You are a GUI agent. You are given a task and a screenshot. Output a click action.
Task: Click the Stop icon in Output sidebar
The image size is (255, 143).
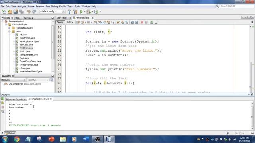pyautogui.click(x=3, y=107)
